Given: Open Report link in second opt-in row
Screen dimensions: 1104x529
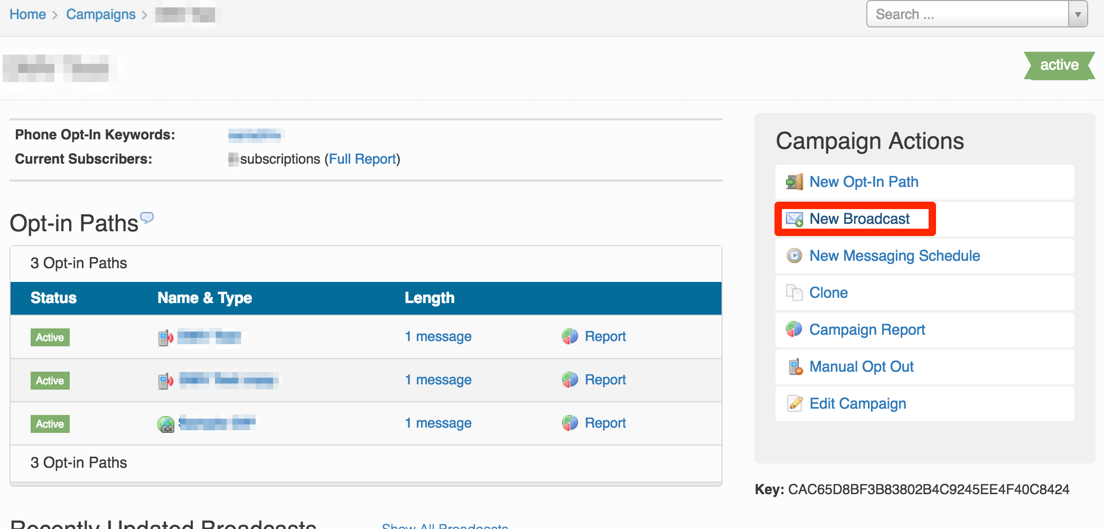Looking at the screenshot, I should (605, 380).
